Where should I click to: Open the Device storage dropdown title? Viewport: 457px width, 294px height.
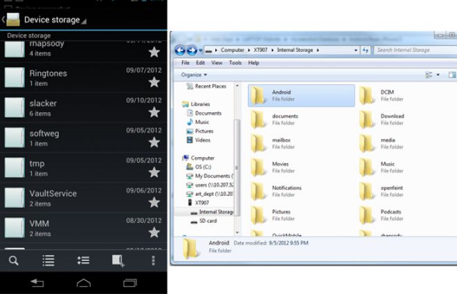tap(52, 20)
